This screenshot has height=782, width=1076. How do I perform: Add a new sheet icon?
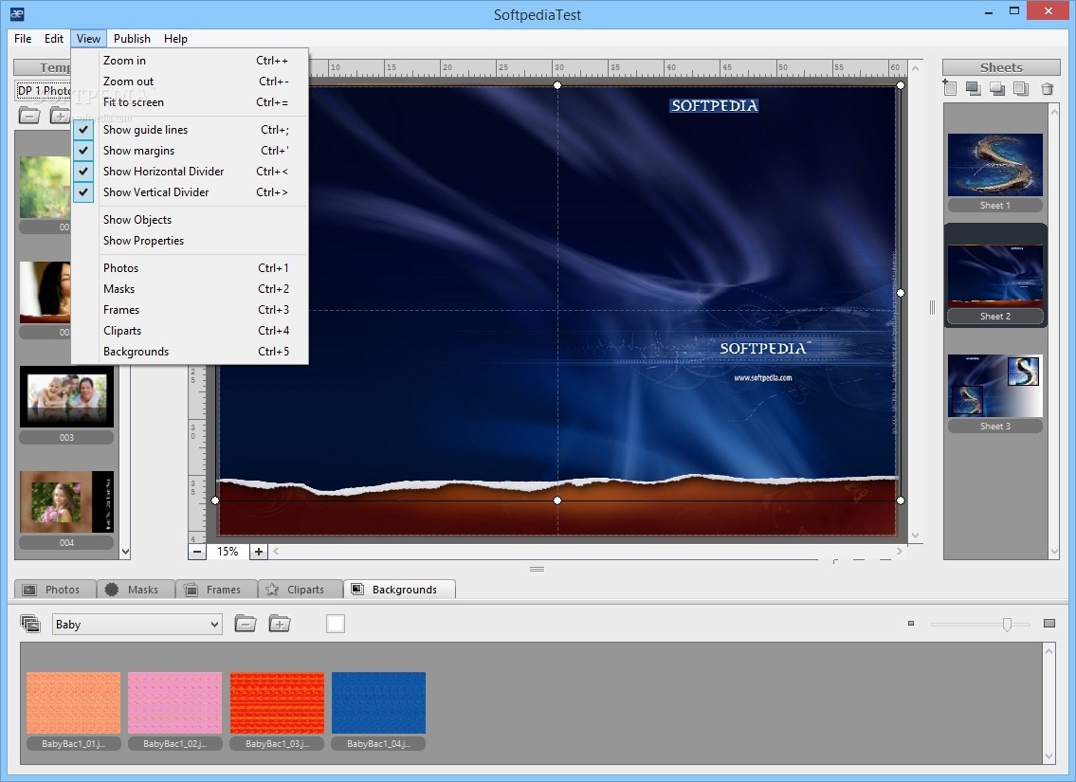[950, 88]
